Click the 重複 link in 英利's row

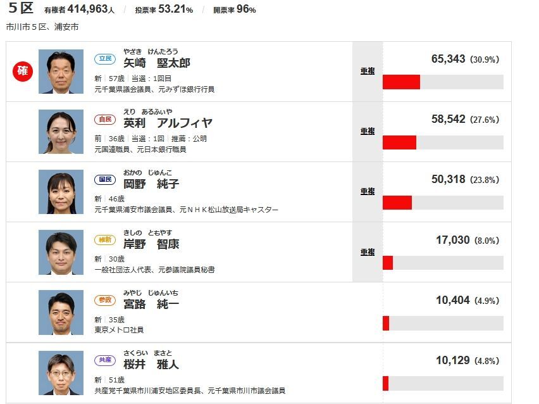pyautogui.click(x=368, y=132)
